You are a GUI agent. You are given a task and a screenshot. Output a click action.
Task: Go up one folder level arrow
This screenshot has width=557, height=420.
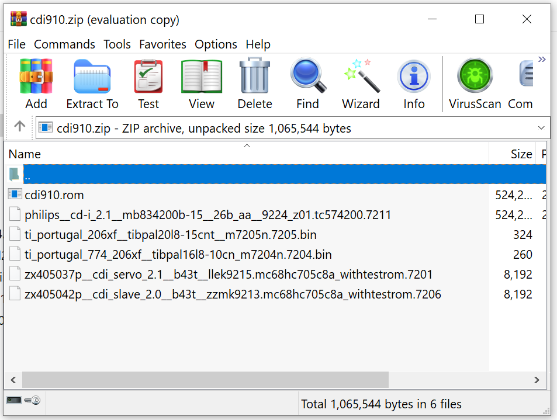[x=19, y=126]
